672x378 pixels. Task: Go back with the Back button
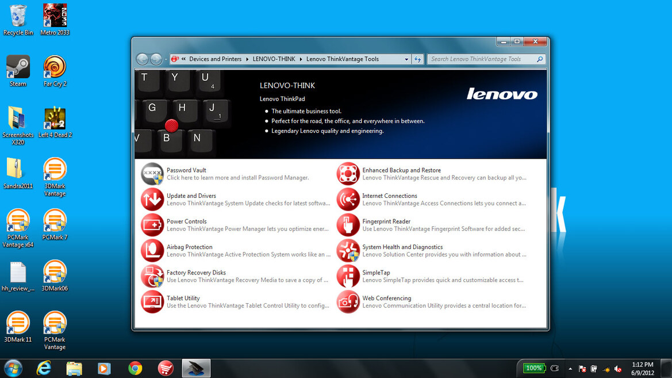[x=143, y=59]
